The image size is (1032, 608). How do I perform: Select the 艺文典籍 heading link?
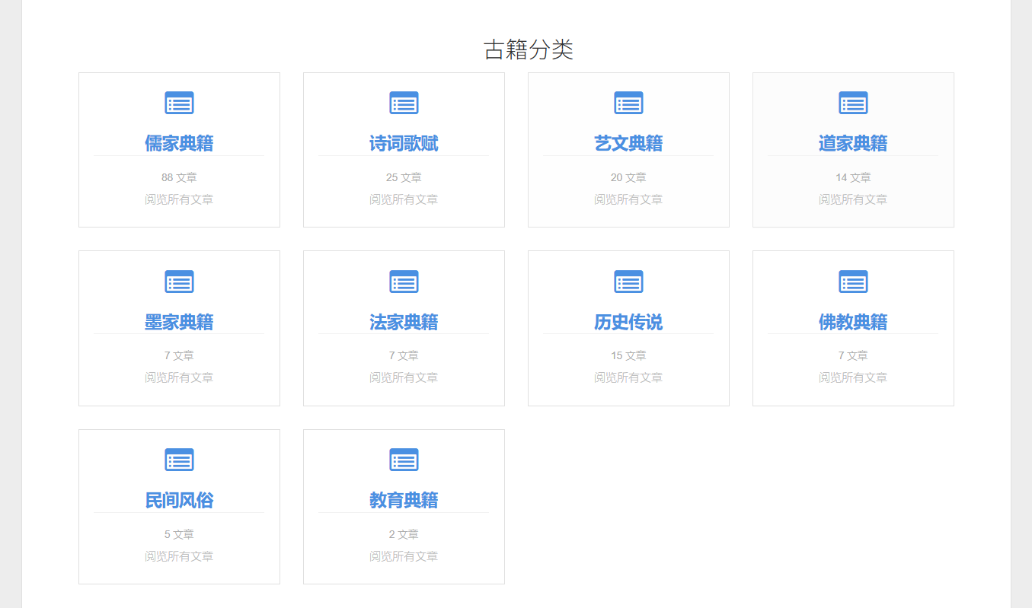pyautogui.click(x=628, y=143)
